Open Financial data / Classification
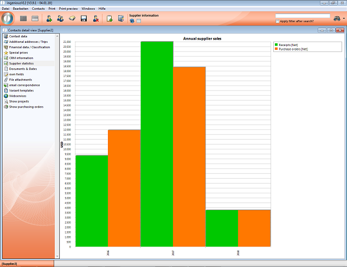347x267 pixels. pyautogui.click(x=29, y=47)
